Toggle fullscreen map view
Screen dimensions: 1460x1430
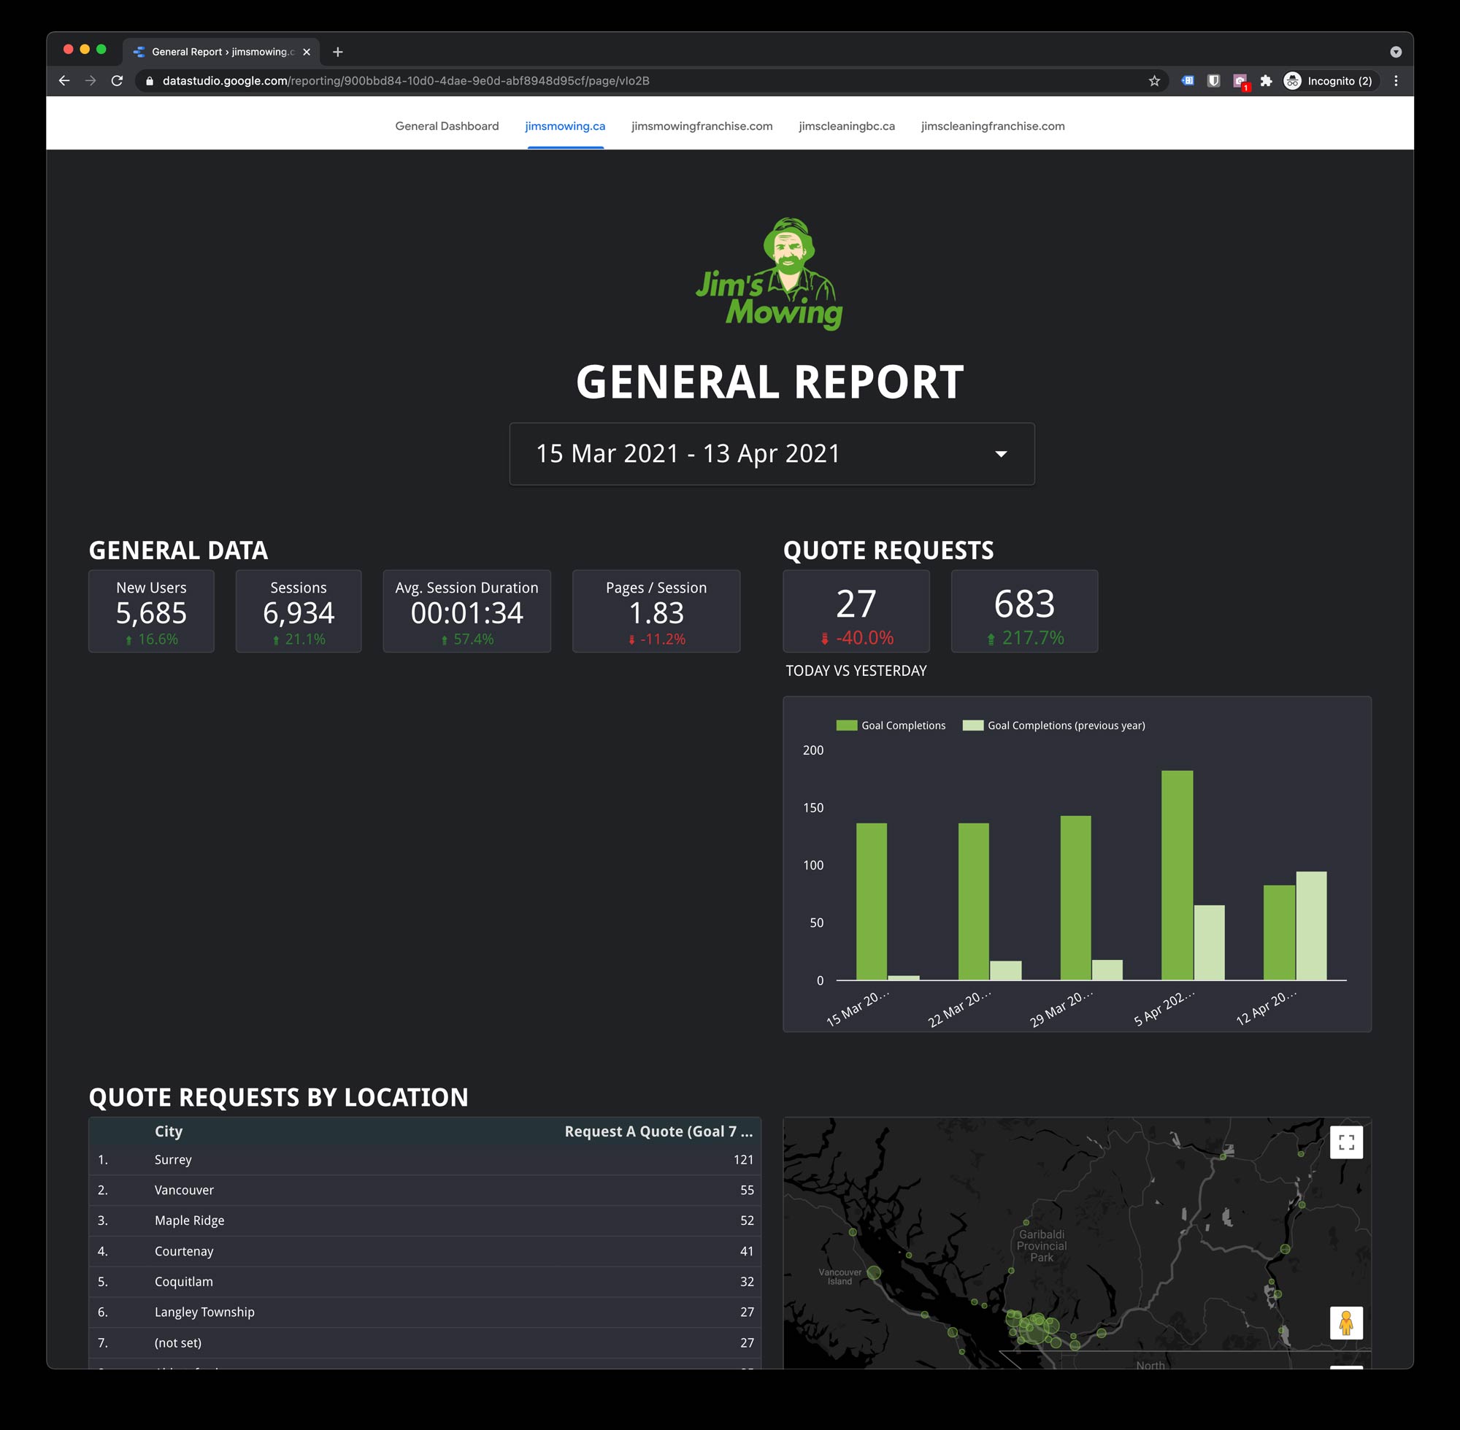pos(1347,1142)
